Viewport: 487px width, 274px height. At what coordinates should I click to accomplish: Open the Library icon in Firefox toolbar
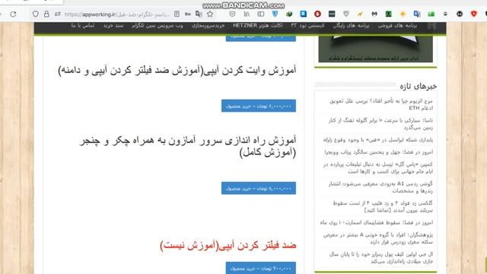click(247, 14)
